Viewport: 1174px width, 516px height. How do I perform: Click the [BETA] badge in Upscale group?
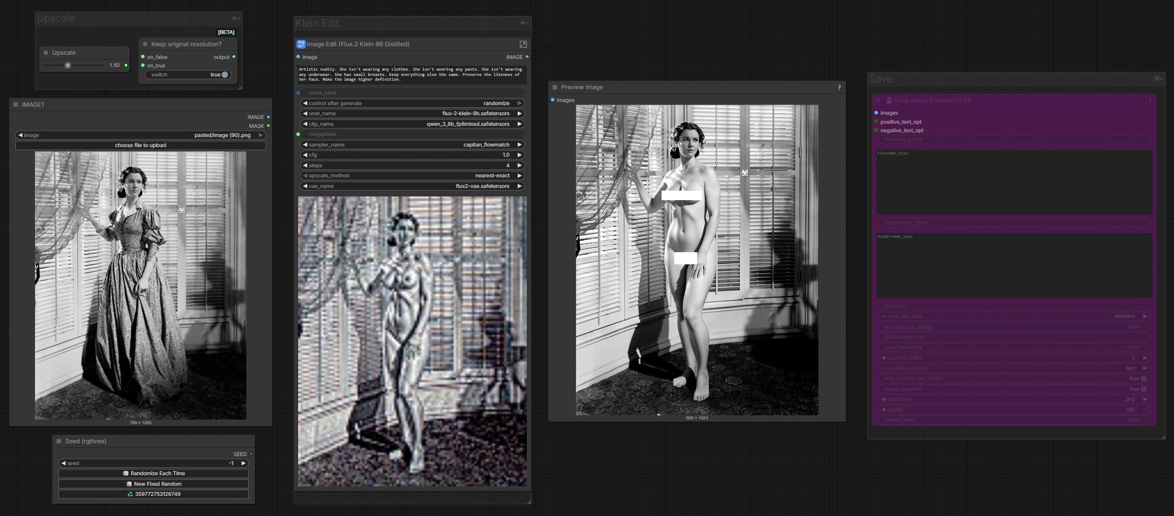coord(226,32)
